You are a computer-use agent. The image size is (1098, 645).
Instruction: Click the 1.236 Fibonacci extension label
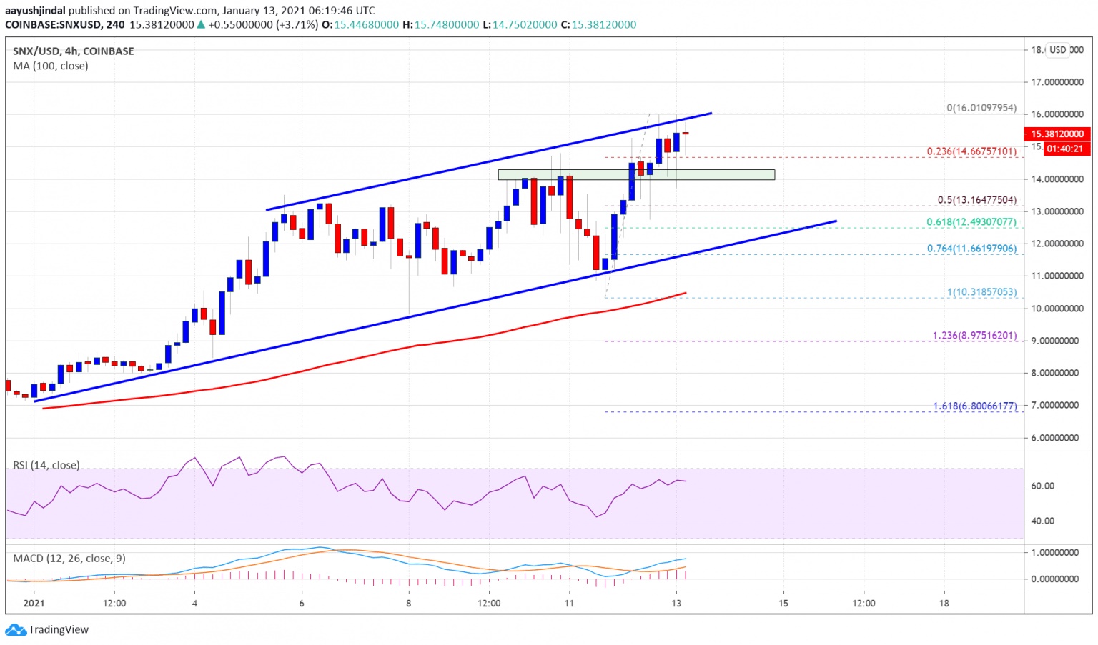pos(974,335)
